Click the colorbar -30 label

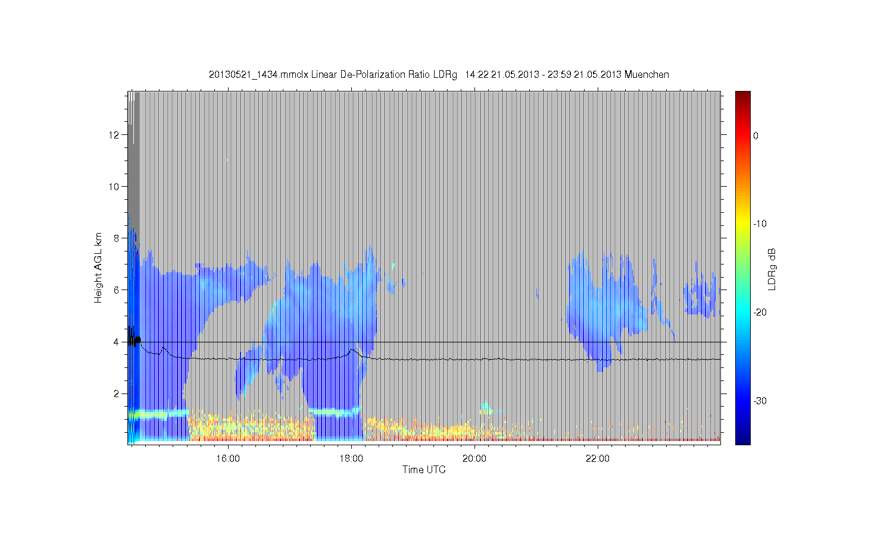click(x=760, y=401)
